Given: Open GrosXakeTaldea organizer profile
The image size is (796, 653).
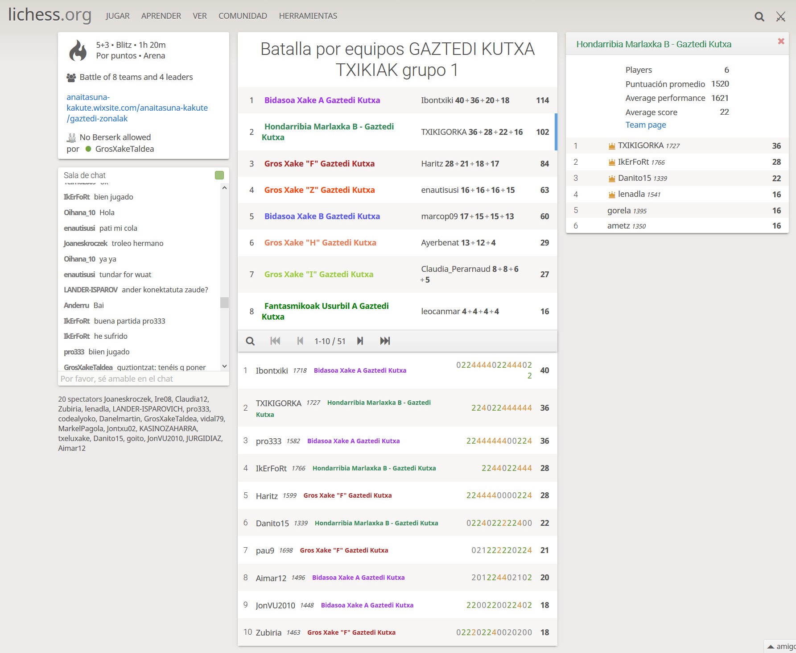Looking at the screenshot, I should pyautogui.click(x=124, y=149).
